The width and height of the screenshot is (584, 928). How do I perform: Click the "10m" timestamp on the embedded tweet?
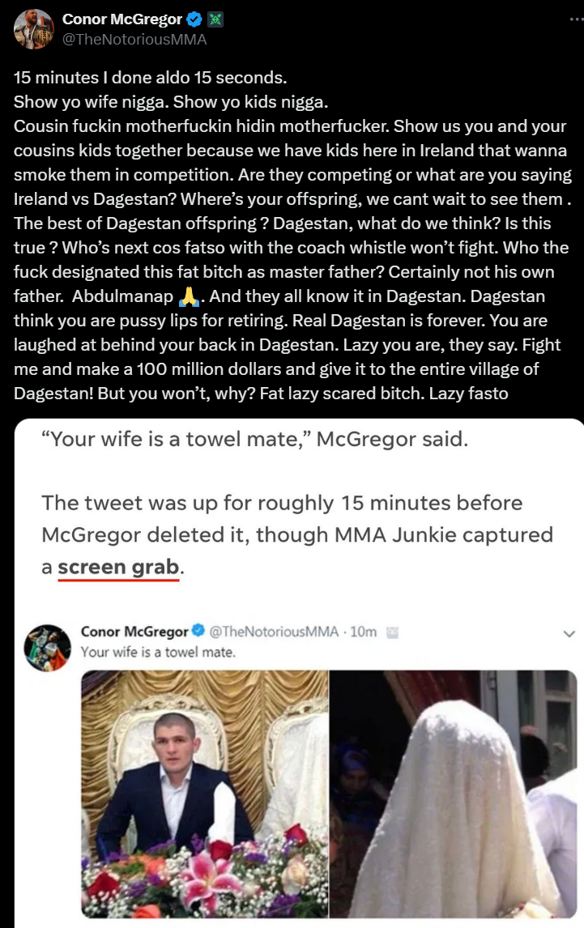(363, 632)
